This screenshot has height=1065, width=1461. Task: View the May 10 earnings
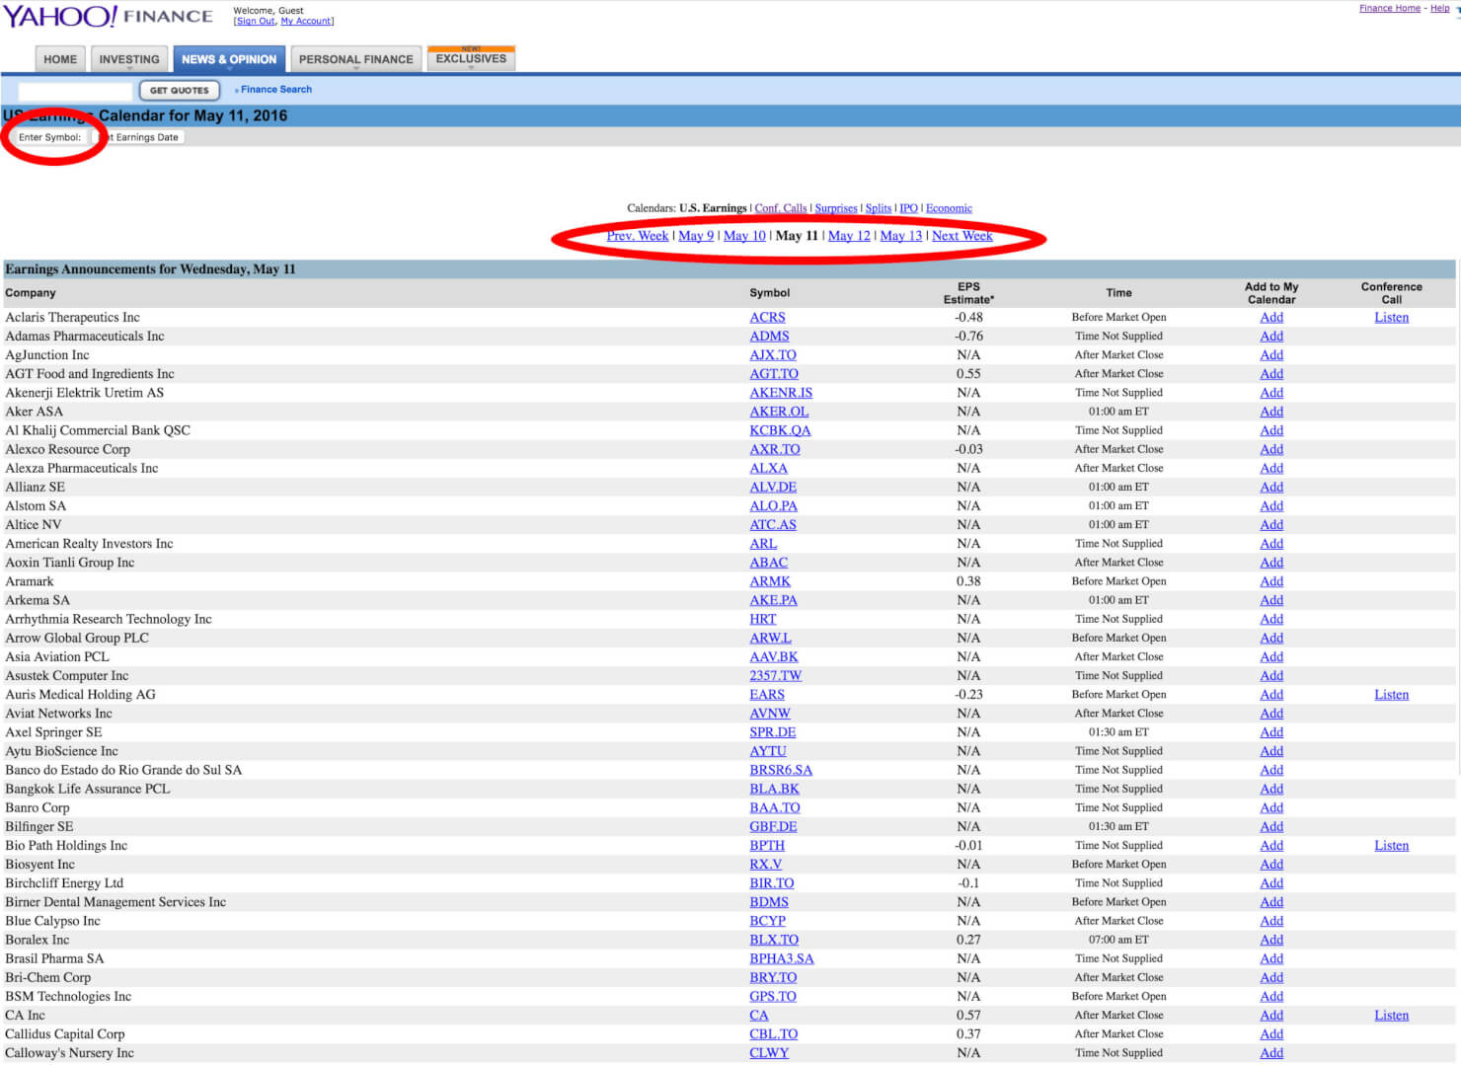(x=744, y=236)
